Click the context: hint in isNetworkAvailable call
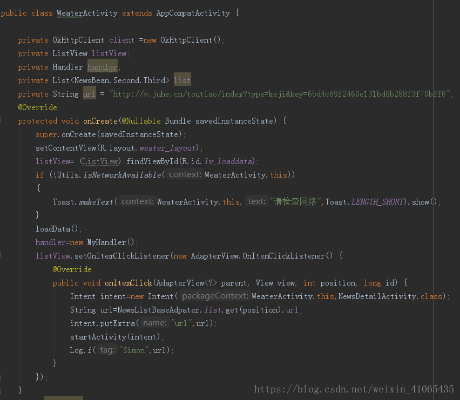 pyautogui.click(x=185, y=175)
